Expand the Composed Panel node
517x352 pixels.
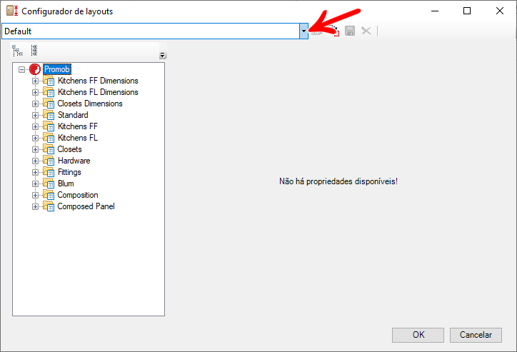(35, 207)
